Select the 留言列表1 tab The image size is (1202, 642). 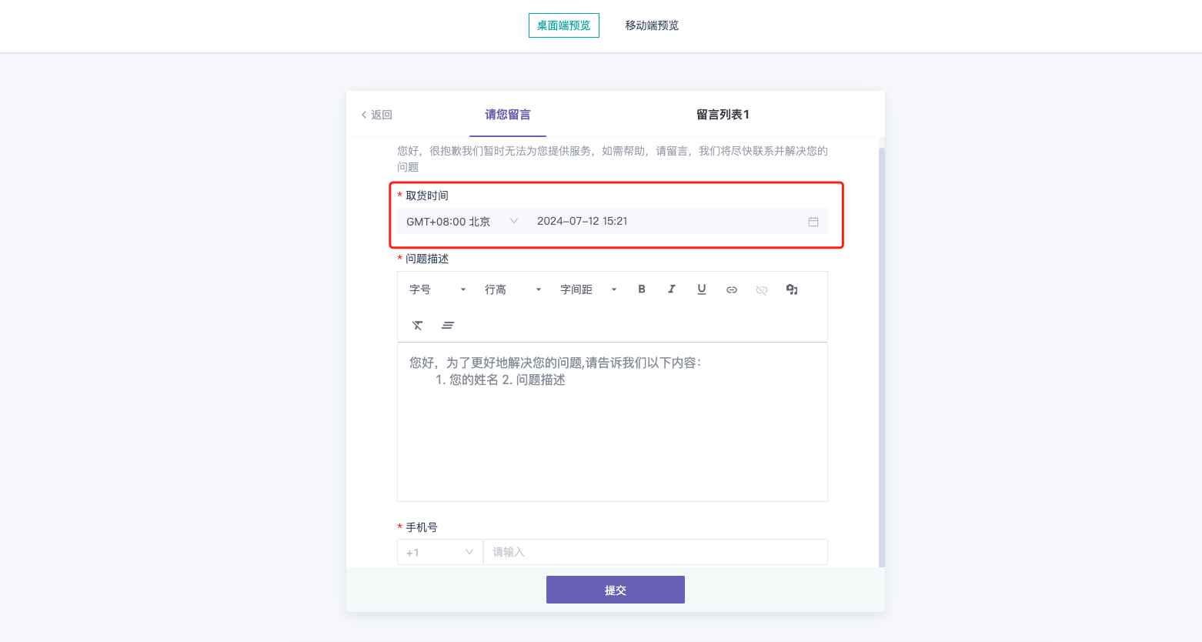[723, 115]
